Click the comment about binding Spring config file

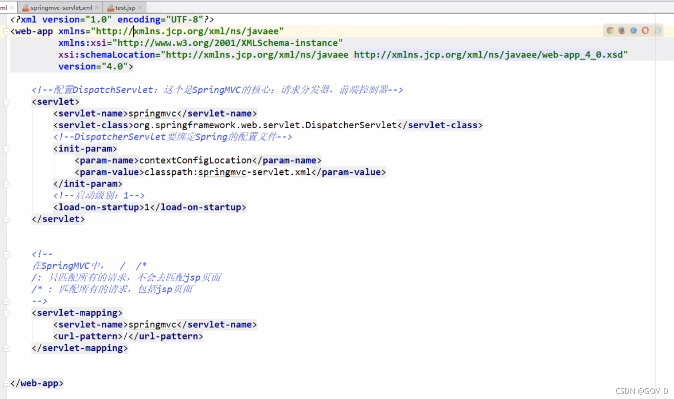point(173,137)
